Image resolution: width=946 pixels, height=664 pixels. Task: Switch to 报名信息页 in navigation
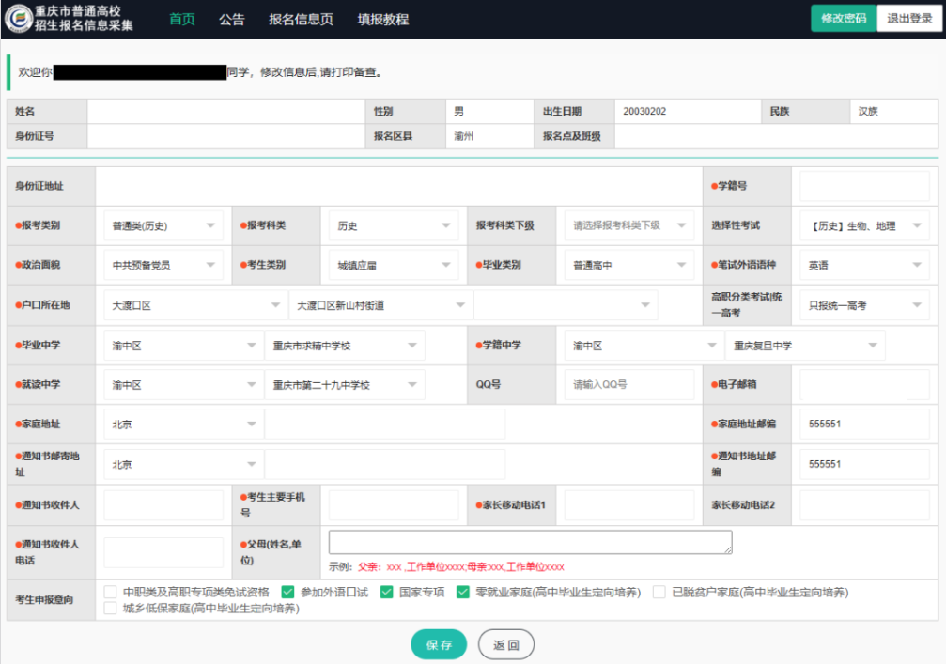(x=301, y=20)
